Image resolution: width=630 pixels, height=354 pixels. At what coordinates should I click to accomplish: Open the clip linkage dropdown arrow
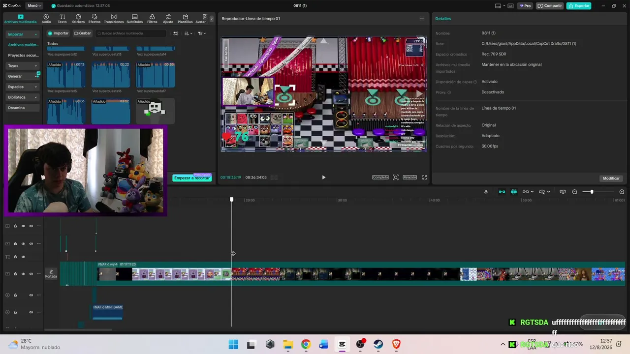[532, 192]
